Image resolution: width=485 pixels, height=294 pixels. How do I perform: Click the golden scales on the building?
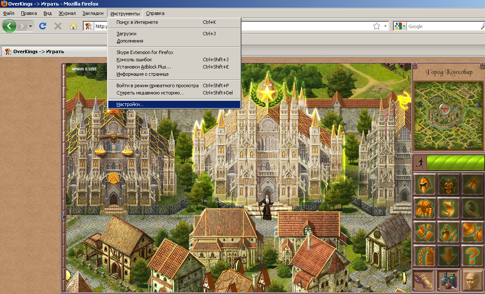[x=113, y=144]
